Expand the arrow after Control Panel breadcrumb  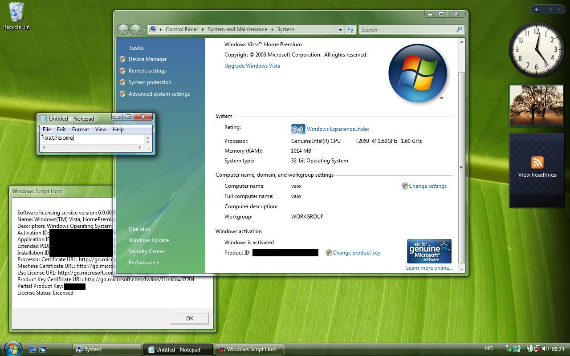pos(203,29)
